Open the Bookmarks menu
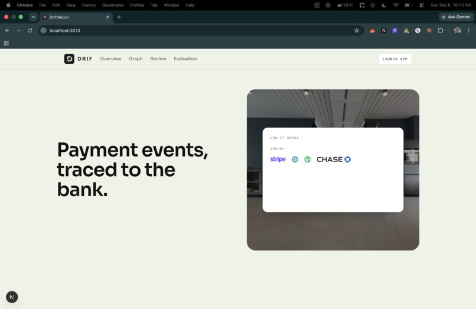Viewport: 476px width, 309px height. (113, 5)
